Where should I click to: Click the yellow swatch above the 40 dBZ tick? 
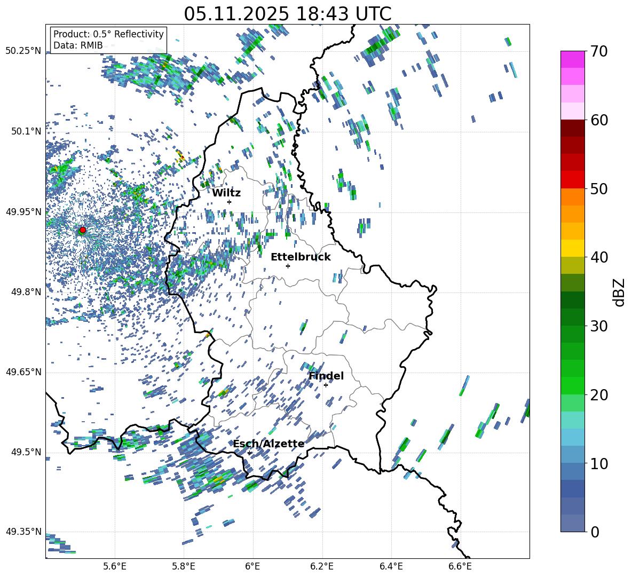pos(572,248)
